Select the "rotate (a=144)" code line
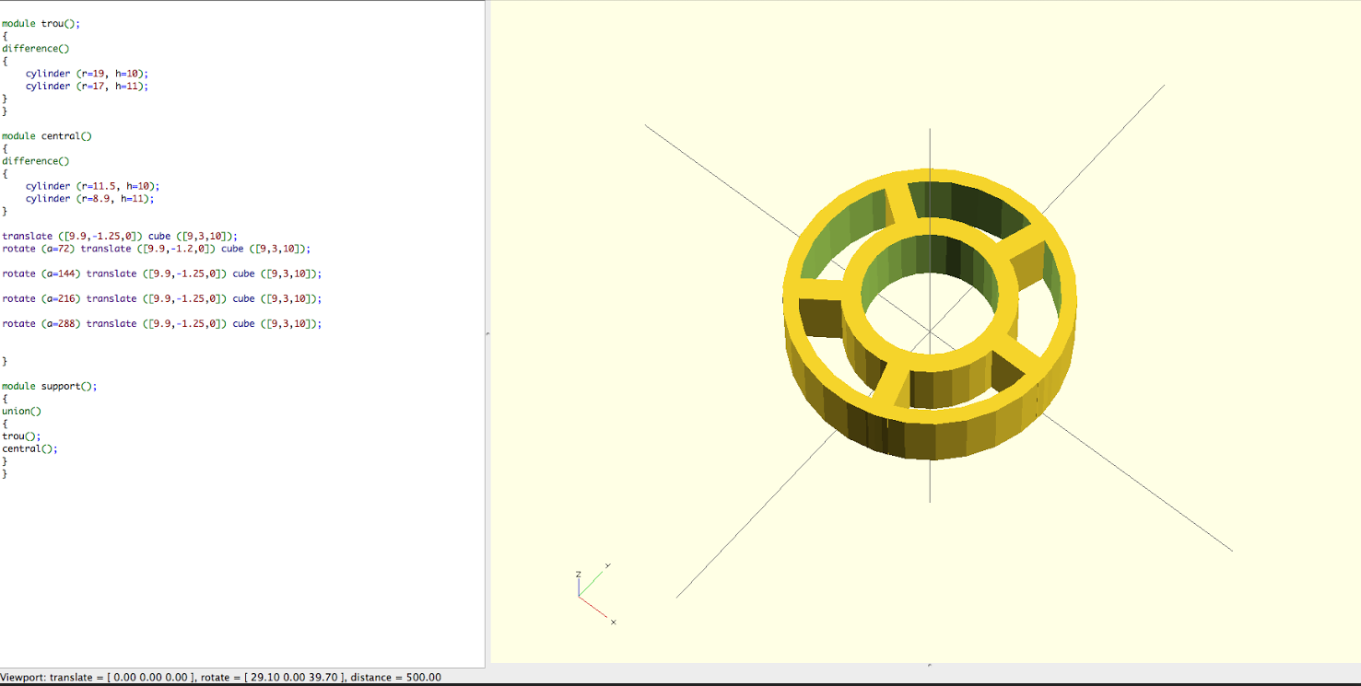This screenshot has width=1361, height=686. [161, 274]
